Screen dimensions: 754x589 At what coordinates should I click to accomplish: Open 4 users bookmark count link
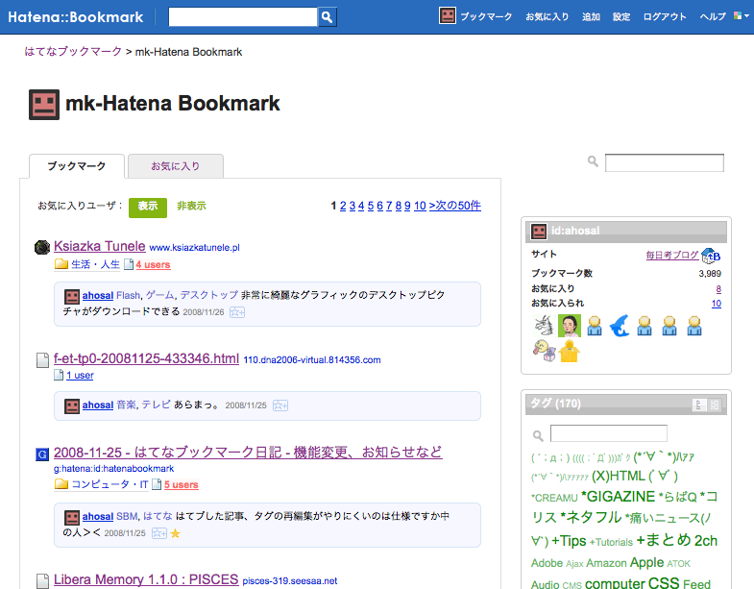click(x=153, y=264)
